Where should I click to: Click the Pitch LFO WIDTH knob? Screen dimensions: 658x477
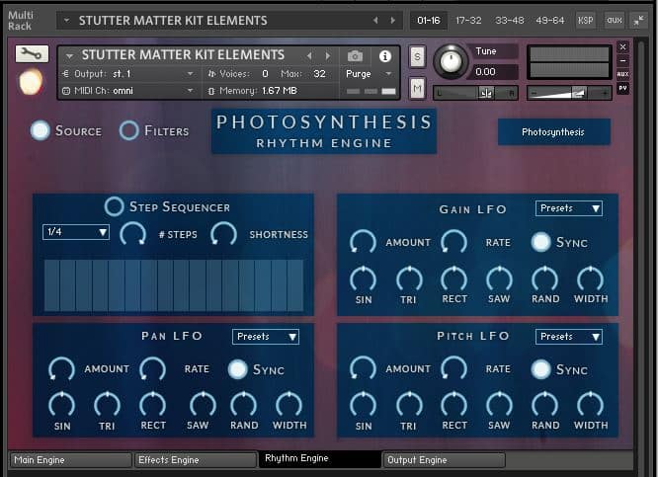point(591,405)
